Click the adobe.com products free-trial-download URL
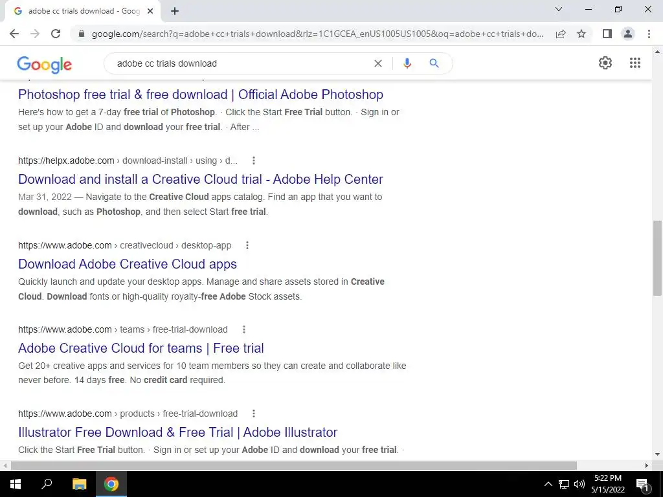The image size is (663, 497). (128, 414)
